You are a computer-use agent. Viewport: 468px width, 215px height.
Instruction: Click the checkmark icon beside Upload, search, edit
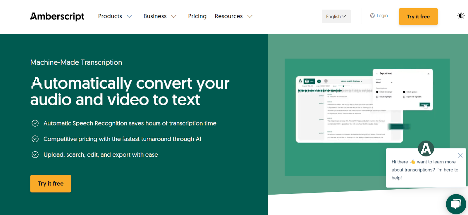(x=35, y=155)
